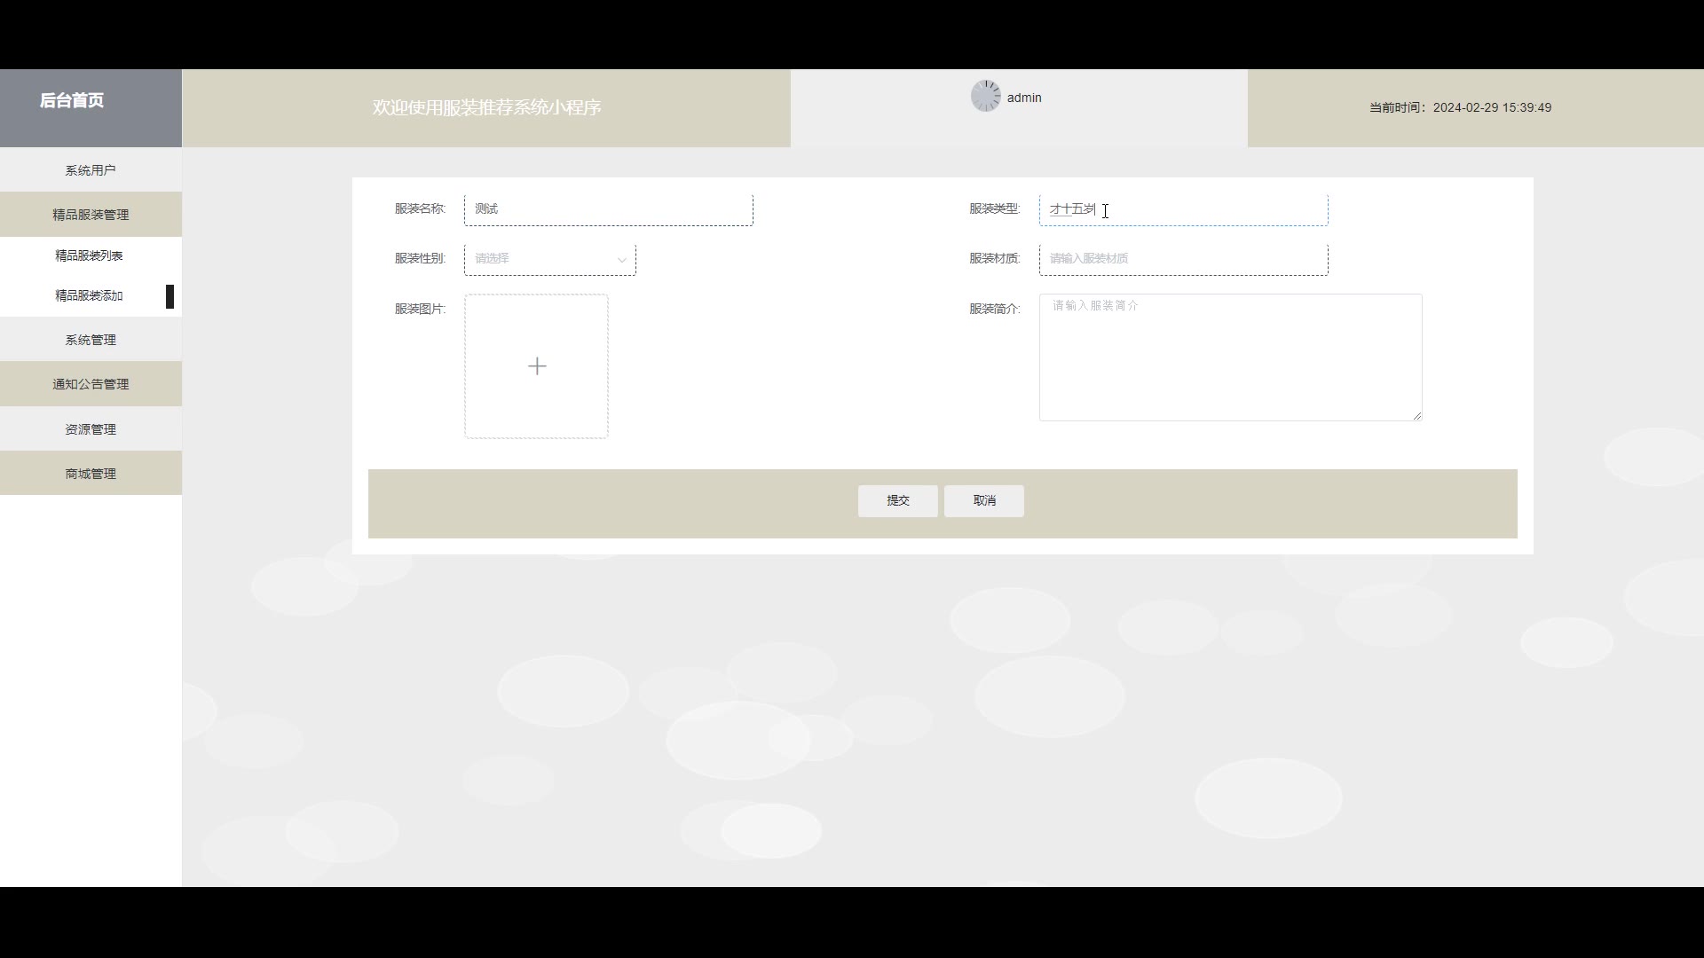Focus the 服装材质 input field
1704x958 pixels.
1183,259
